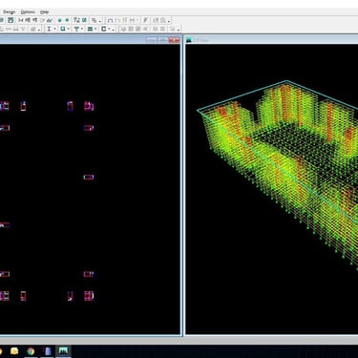Viewport: 358px width, 358px height.
Task: Move up in list green arrow
Action: 59,20
